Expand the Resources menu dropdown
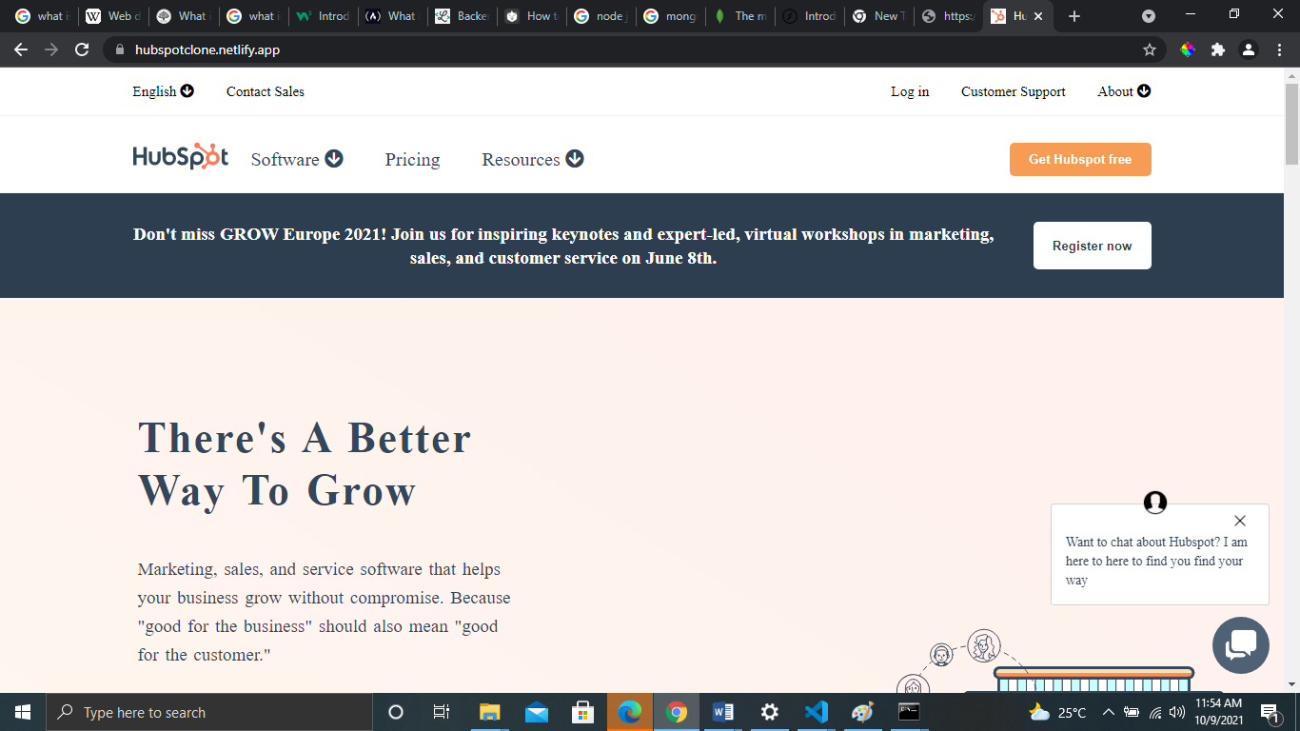The height and width of the screenshot is (731, 1300). [532, 159]
